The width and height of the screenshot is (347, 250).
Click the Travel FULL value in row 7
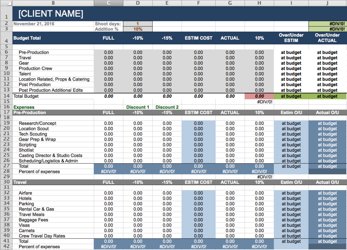(108, 58)
